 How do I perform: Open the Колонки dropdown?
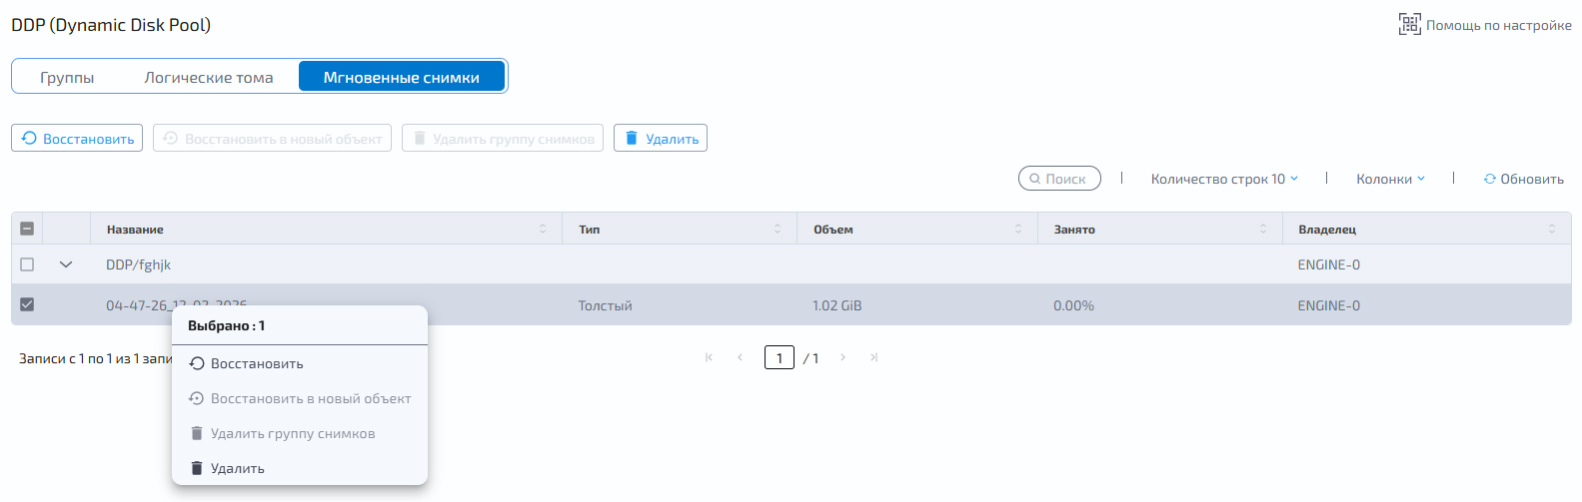[x=1390, y=179]
